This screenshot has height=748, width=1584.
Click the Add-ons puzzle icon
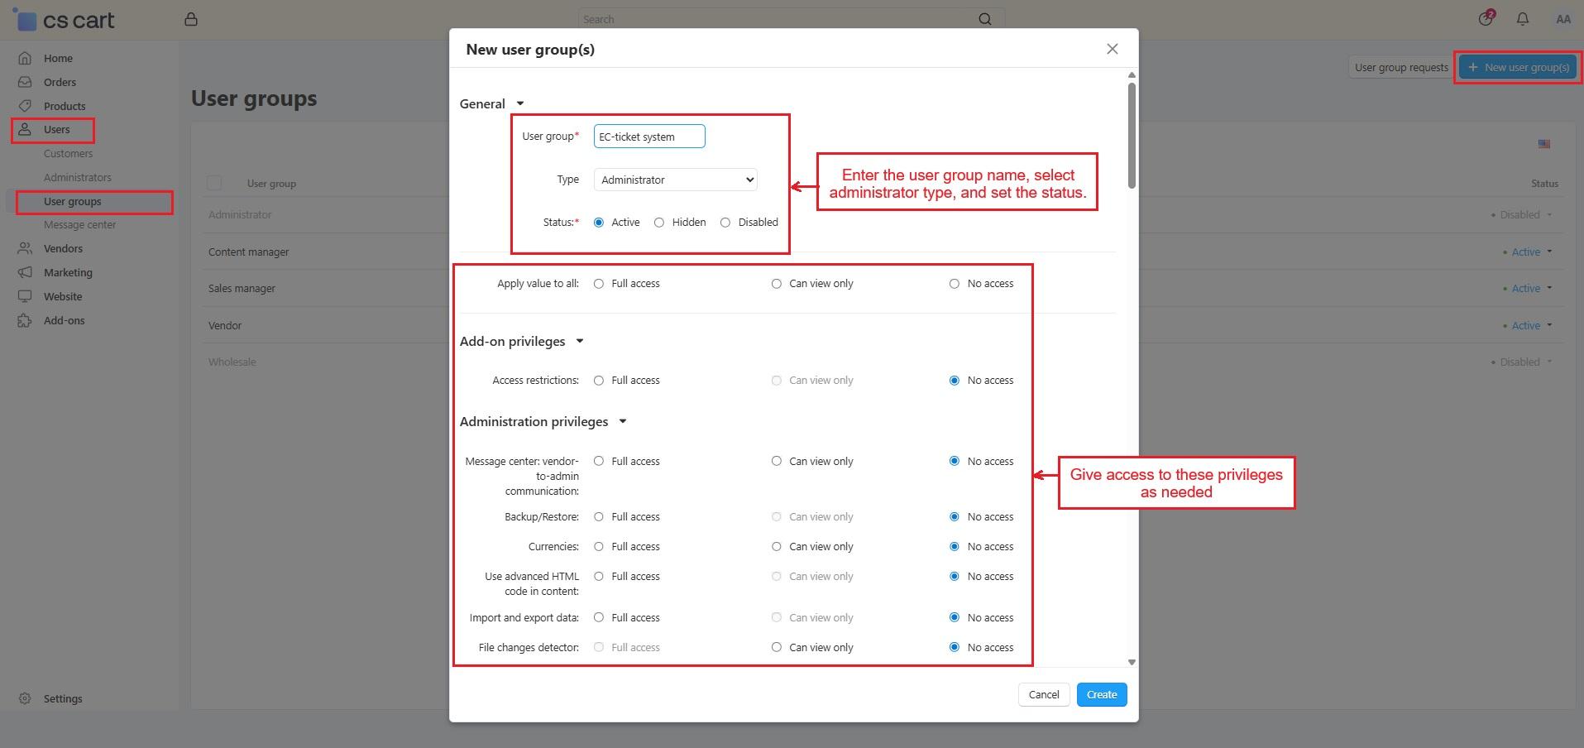point(25,320)
